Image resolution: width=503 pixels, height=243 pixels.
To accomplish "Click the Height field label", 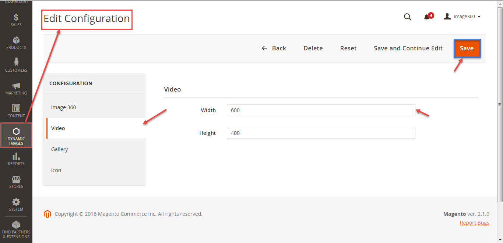I will pyautogui.click(x=208, y=133).
